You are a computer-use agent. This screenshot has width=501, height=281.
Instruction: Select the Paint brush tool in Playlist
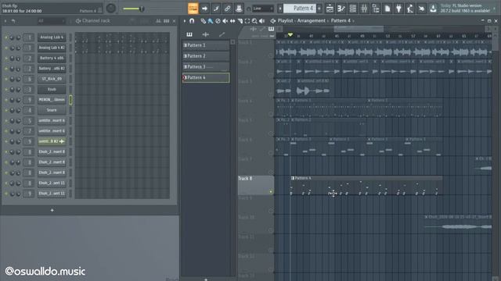point(211,21)
